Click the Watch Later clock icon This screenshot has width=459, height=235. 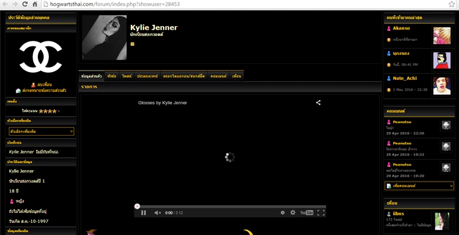[x=282, y=213]
